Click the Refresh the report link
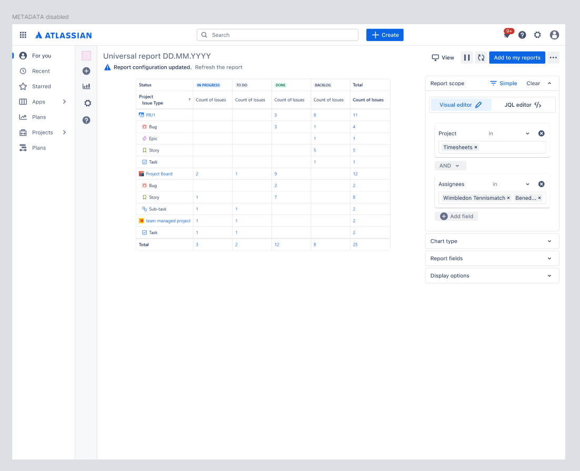 (219, 67)
